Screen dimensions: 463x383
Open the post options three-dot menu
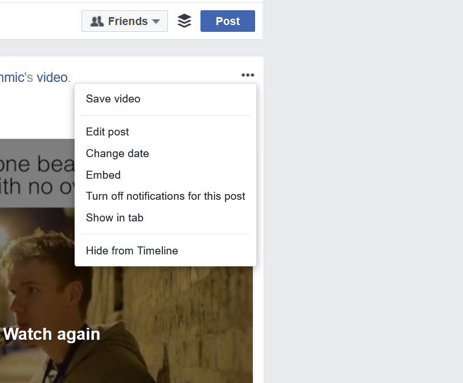[247, 75]
